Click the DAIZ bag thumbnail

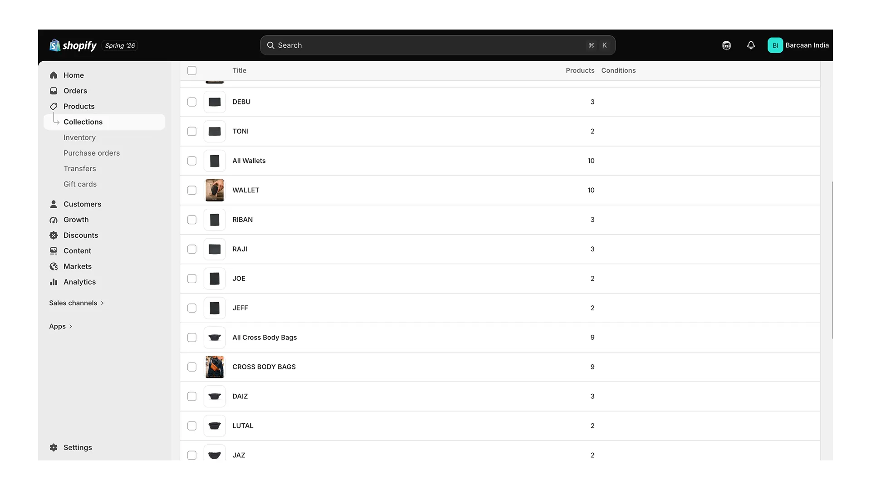[215, 397]
